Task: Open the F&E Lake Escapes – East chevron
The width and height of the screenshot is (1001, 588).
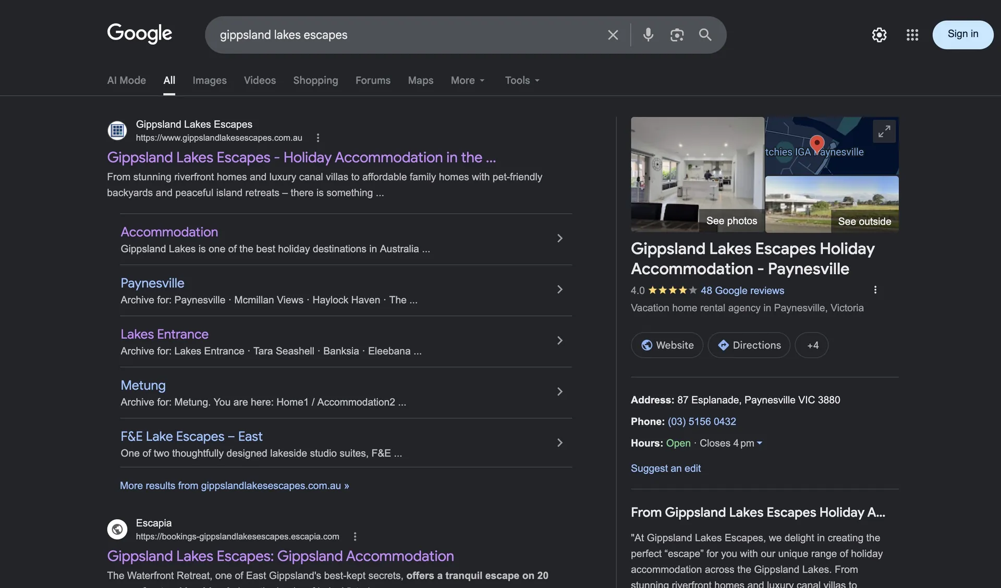Action: click(x=559, y=443)
